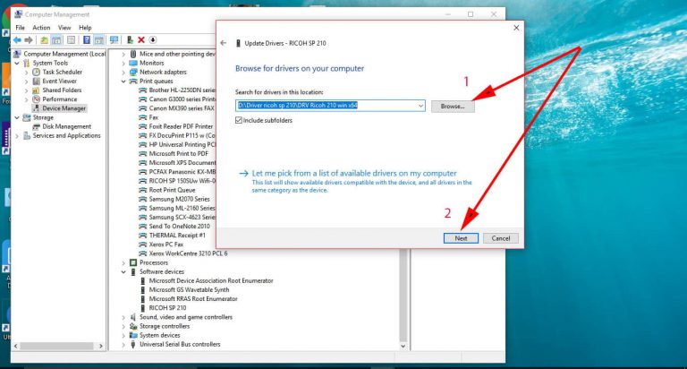The width and height of the screenshot is (687, 369).
Task: Click the Help icon in the toolbar
Action: tap(88, 40)
